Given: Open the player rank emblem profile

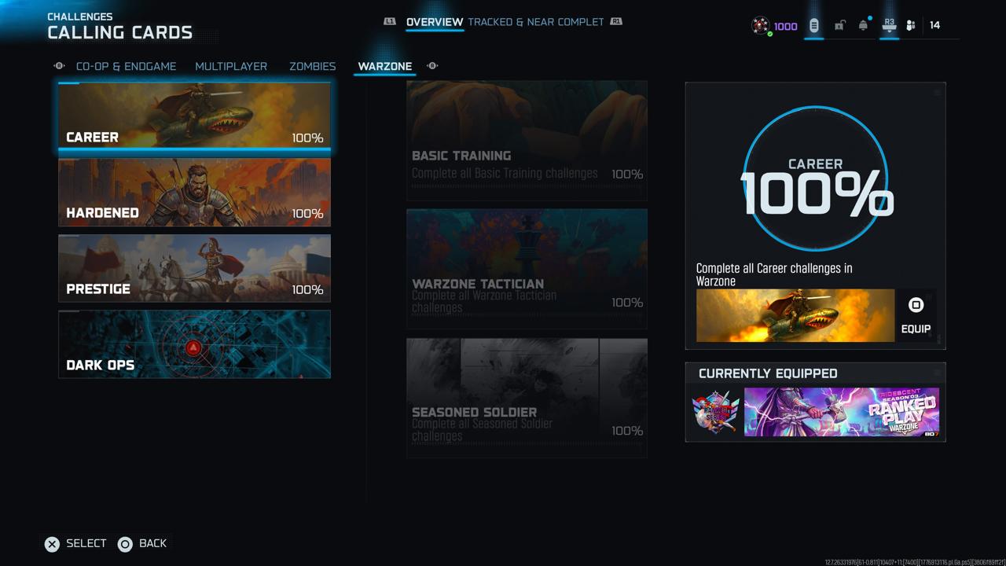Looking at the screenshot, I should [x=760, y=25].
